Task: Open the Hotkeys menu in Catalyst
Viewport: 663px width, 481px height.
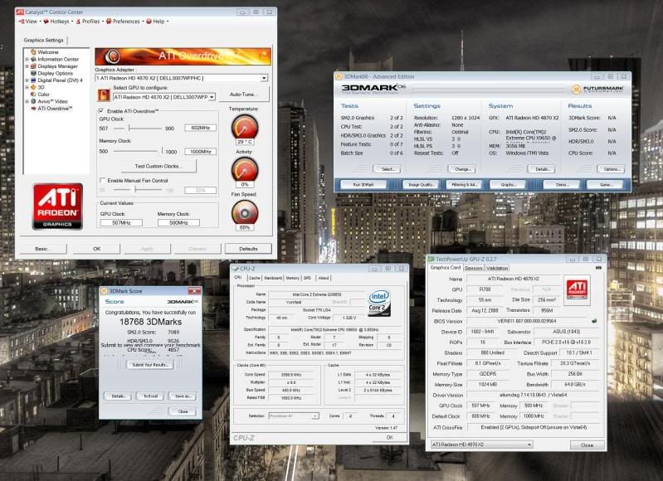Action: tap(58, 21)
